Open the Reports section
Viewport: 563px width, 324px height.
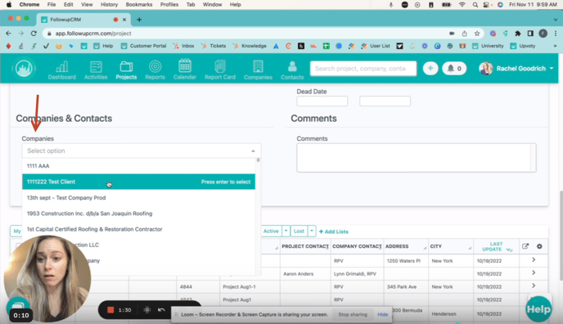tap(155, 70)
